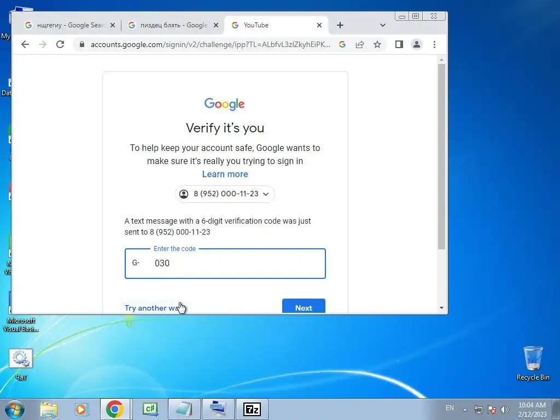The height and width of the screenshot is (420, 560).
Task: Select the Recycle Bin desktop icon
Action: [533, 363]
